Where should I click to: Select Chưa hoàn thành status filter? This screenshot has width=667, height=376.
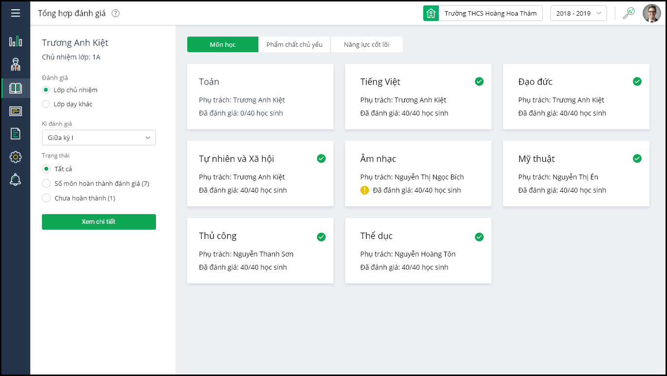tap(46, 198)
